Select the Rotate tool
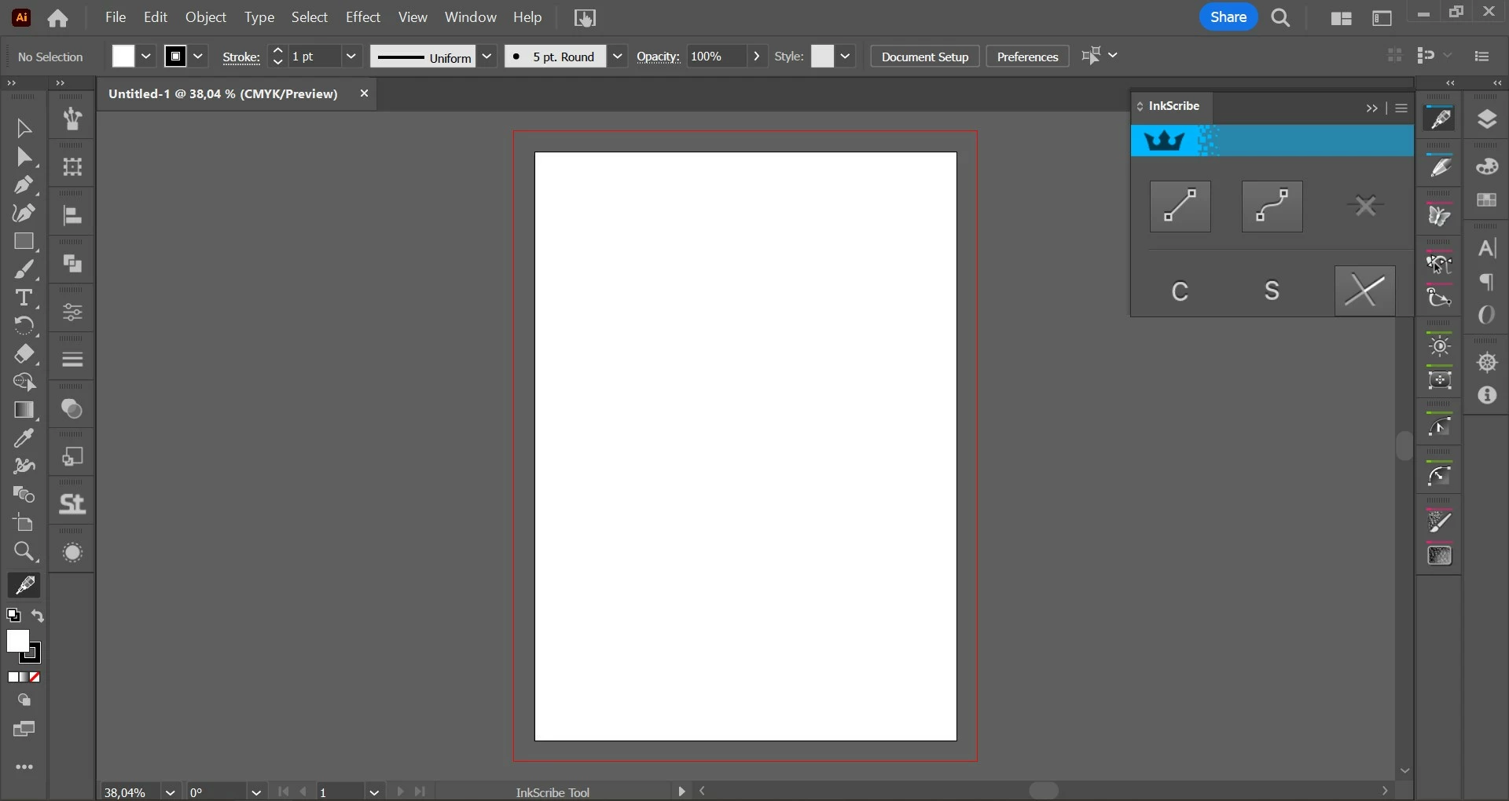 (x=24, y=326)
